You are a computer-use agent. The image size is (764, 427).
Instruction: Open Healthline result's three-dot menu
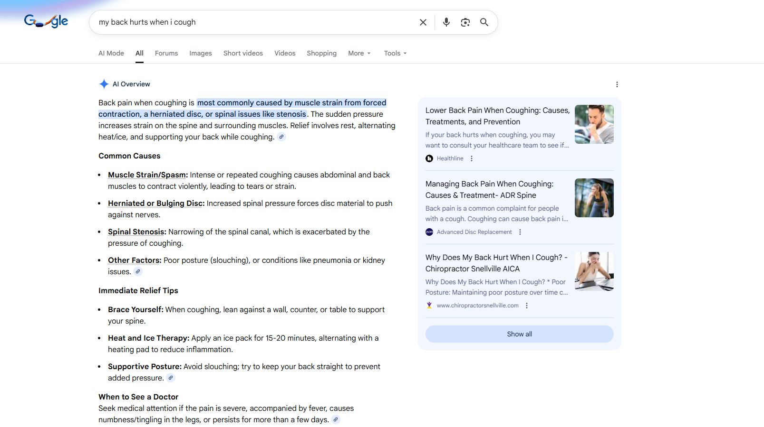point(472,158)
